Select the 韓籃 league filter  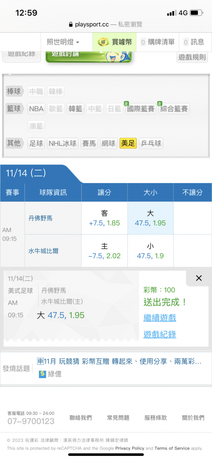click(76, 109)
